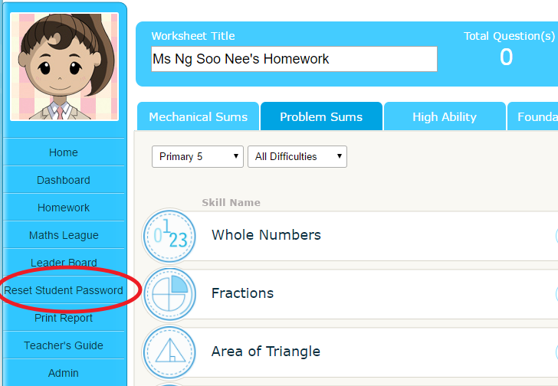
Task: Open the Teacher's Guide link
Action: [64, 345]
